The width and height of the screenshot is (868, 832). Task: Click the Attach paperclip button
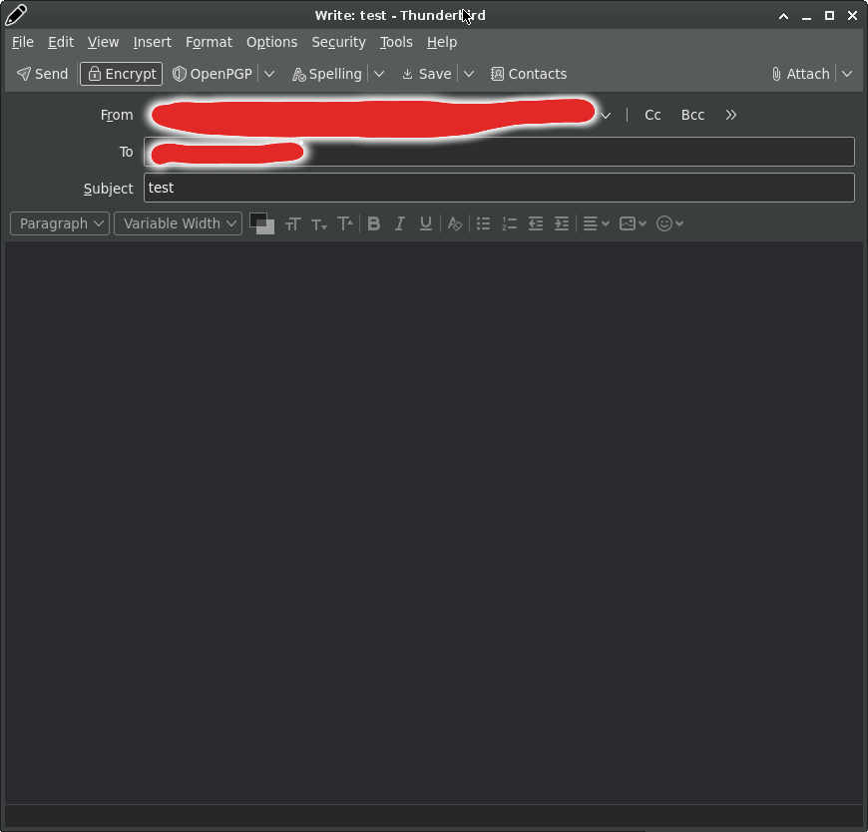click(800, 74)
